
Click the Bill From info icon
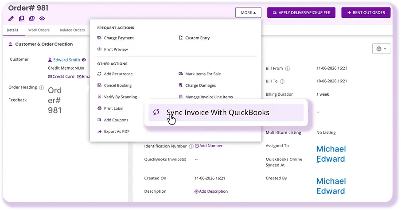click(x=288, y=69)
